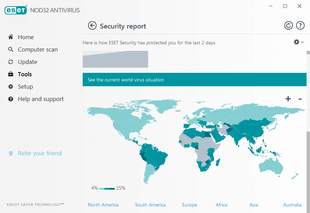Zoom out on the virus map
This screenshot has height=213, width=310.
click(300, 99)
